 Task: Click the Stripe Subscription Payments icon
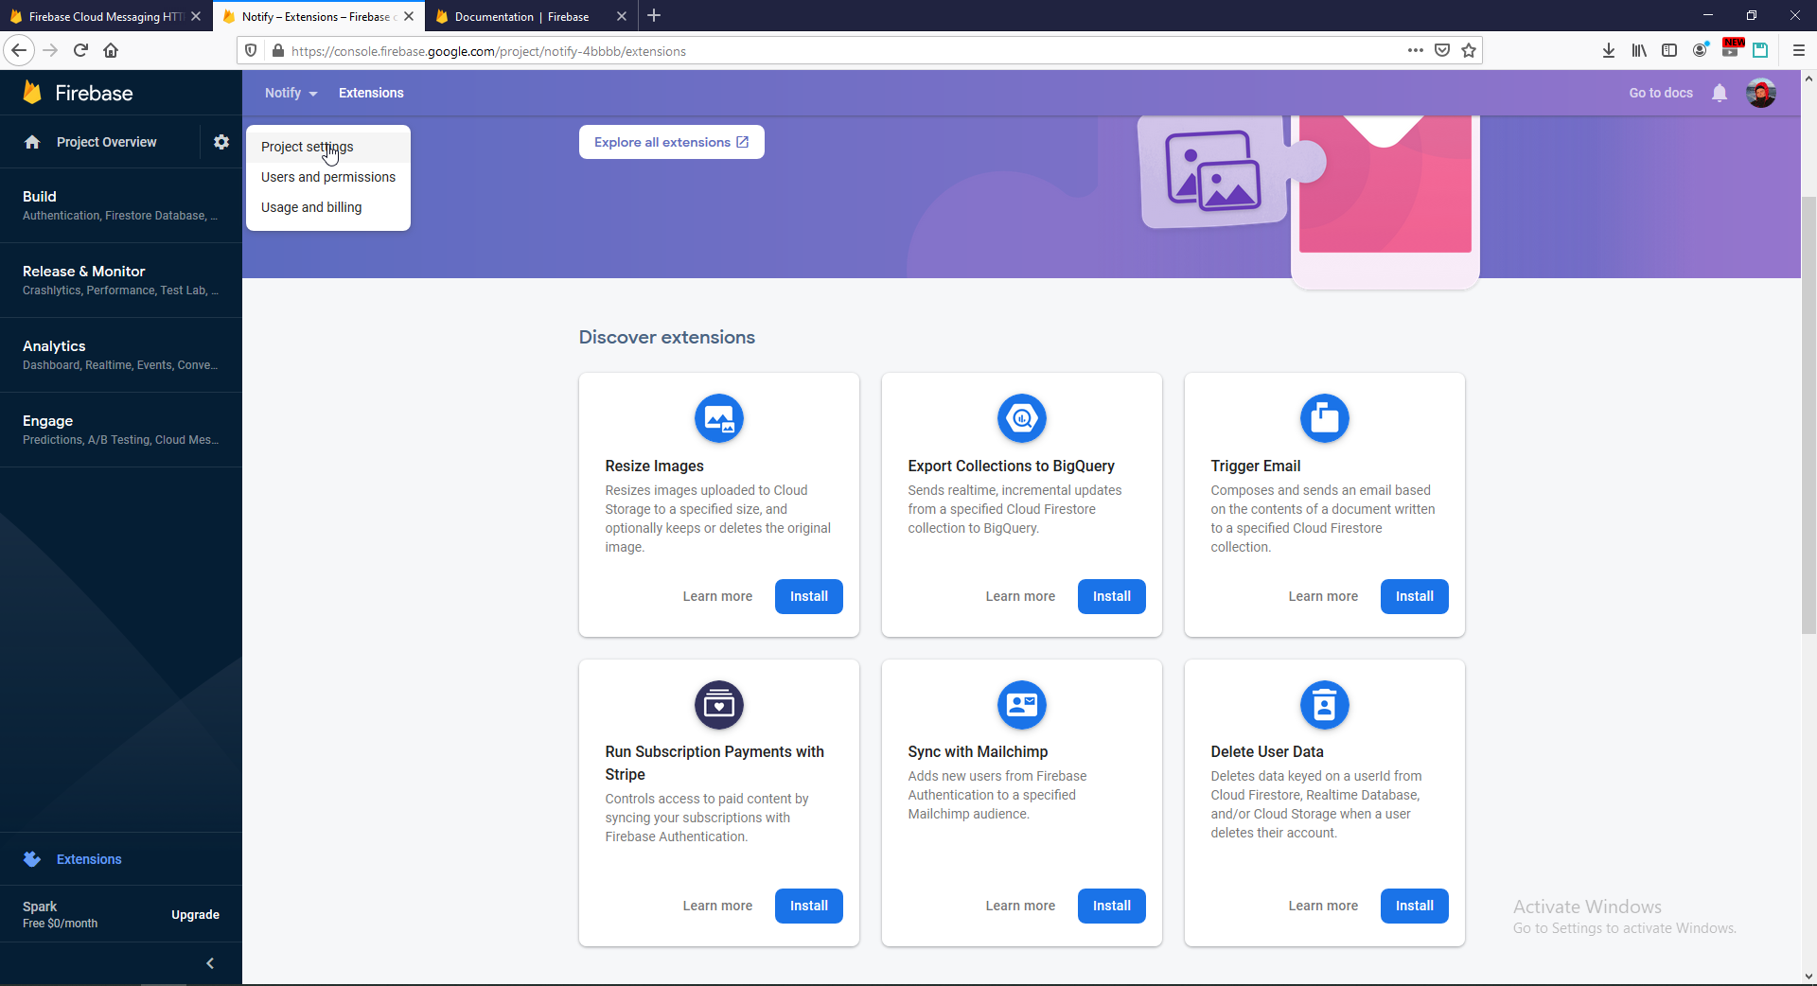tap(719, 705)
